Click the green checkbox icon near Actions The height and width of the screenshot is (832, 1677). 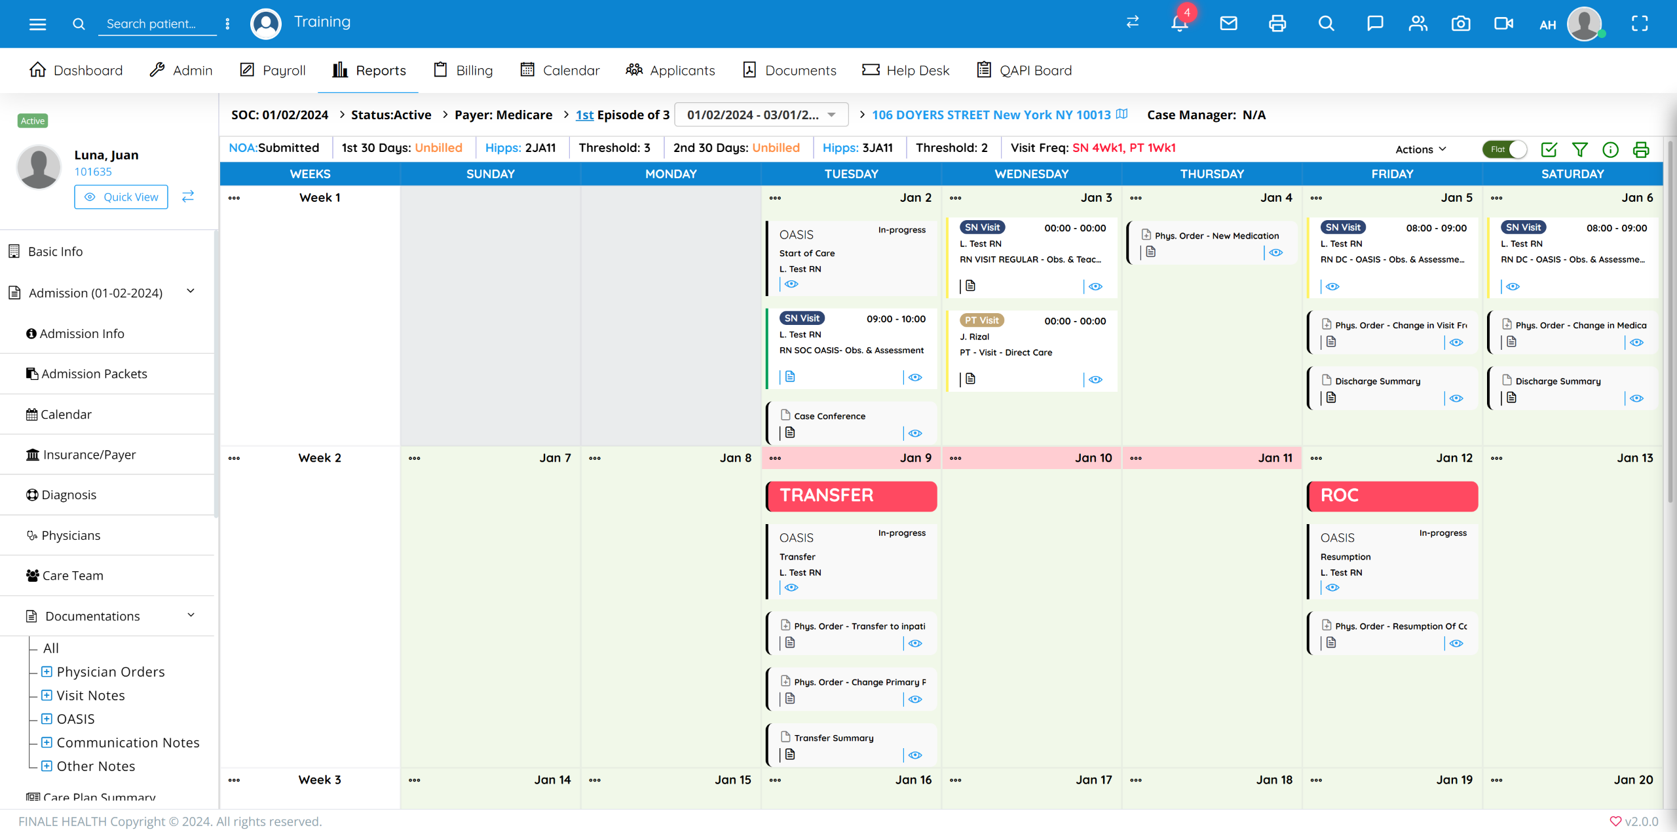coord(1549,149)
